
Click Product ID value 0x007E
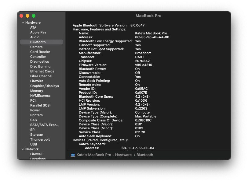point(141,93)
